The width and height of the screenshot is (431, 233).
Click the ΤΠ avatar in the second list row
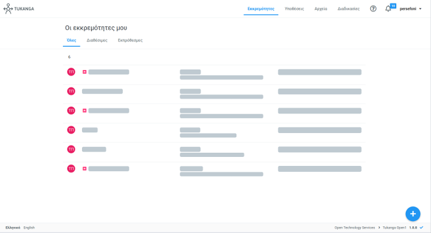coord(71,91)
